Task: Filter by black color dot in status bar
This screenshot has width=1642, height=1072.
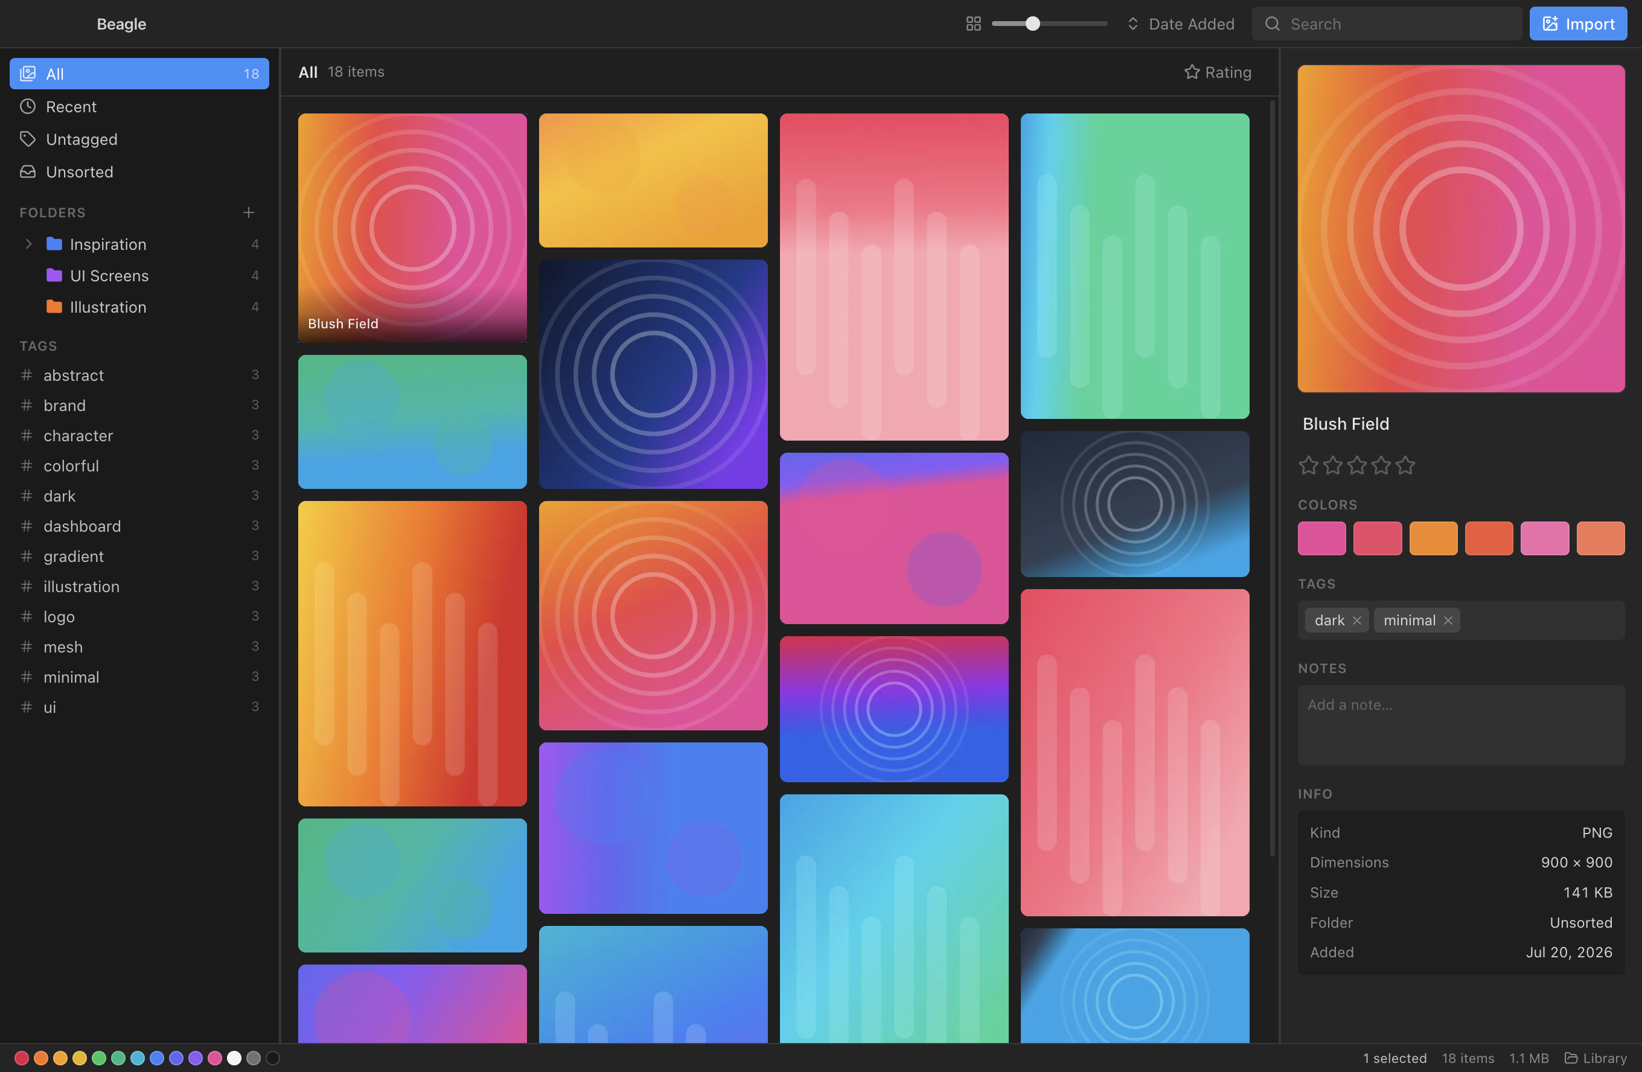Action: coord(272,1058)
